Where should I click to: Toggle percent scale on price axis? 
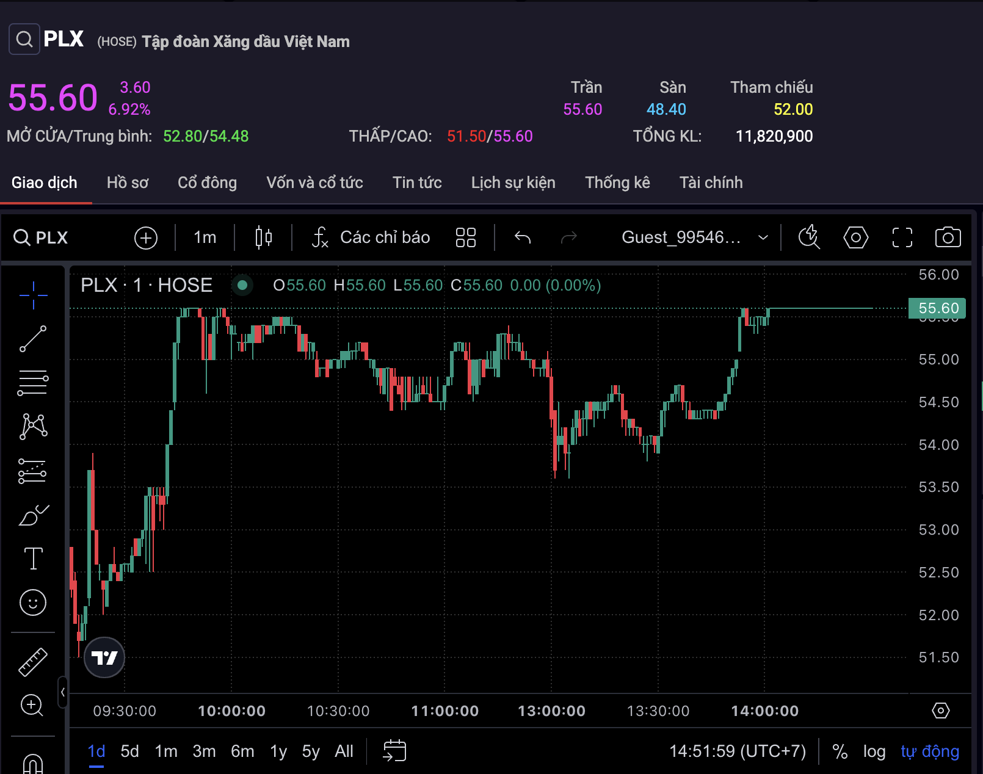pyautogui.click(x=840, y=751)
